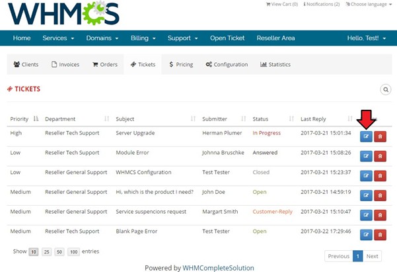The image size is (397, 272).
Task: Show 10 entries per page
Action: (33, 252)
